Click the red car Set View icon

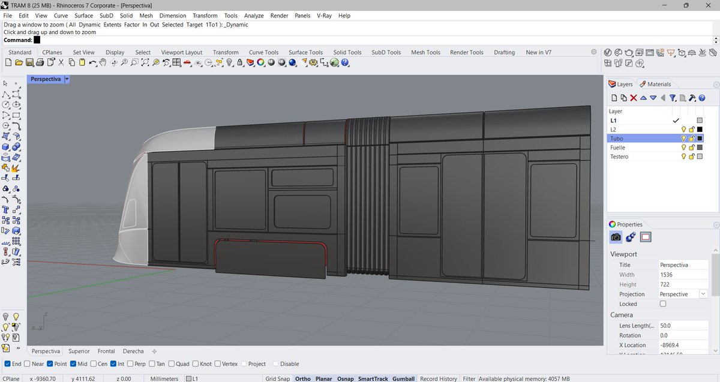coord(188,62)
